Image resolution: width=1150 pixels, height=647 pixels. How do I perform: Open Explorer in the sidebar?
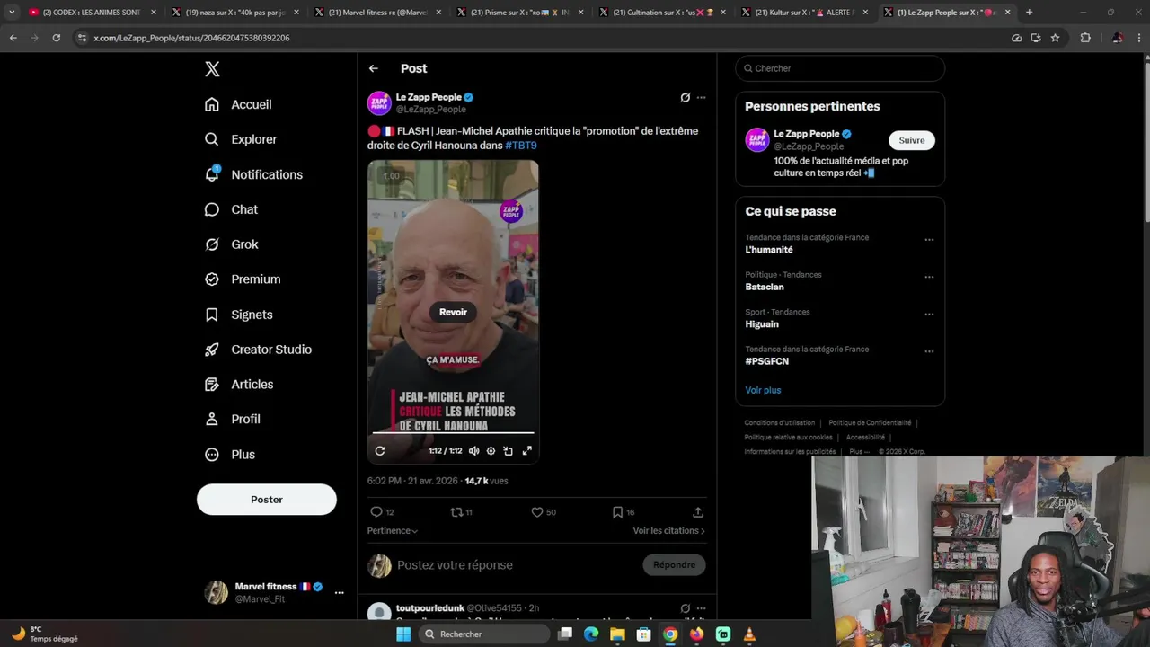point(241,139)
